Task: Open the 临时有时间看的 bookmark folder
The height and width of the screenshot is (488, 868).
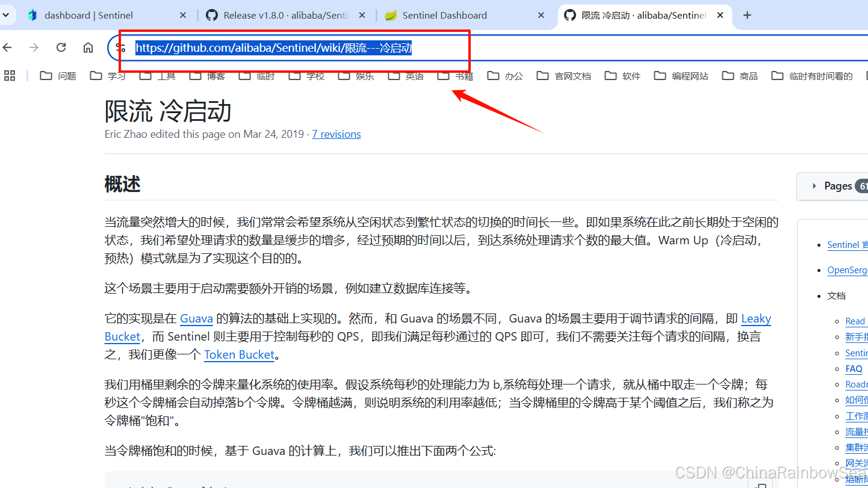Action: (813, 76)
